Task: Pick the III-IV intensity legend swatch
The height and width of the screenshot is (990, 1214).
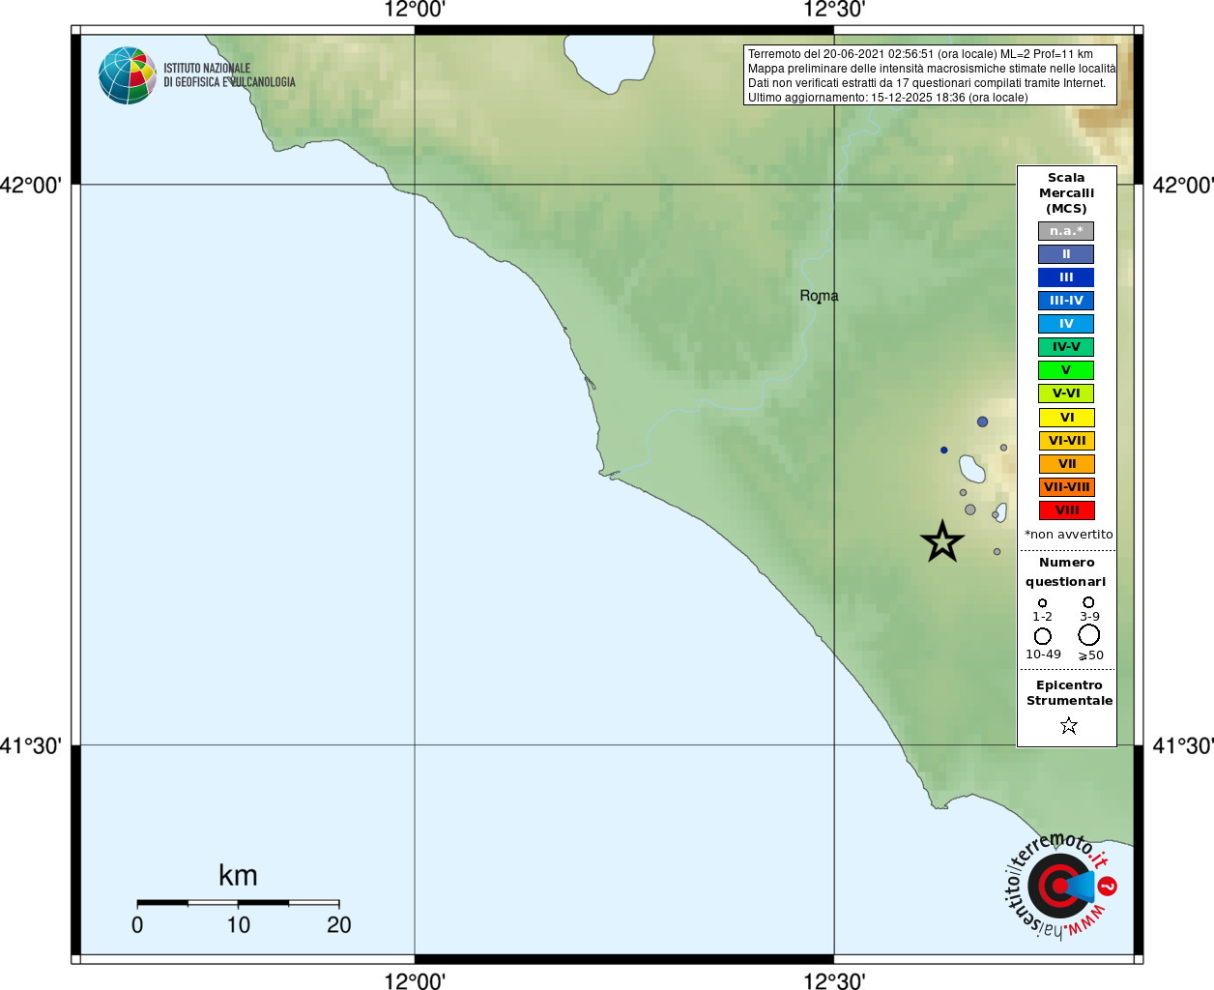Action: [x=1066, y=301]
